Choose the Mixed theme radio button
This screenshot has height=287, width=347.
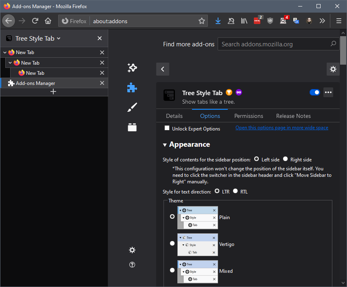tap(172, 270)
